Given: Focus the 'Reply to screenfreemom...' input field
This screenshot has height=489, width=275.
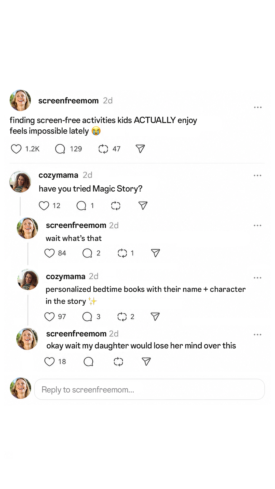Looking at the screenshot, I should click(x=149, y=389).
